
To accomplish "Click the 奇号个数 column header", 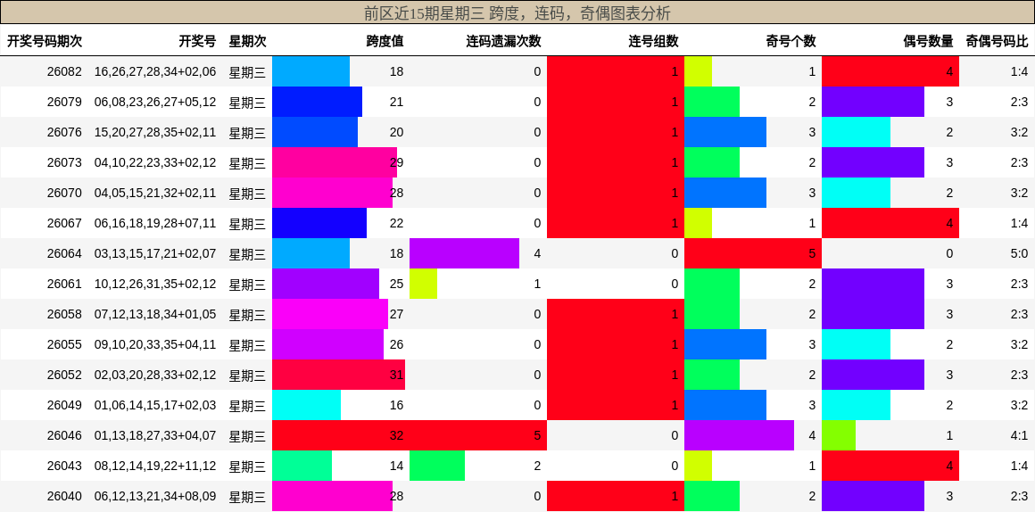I will [x=791, y=41].
